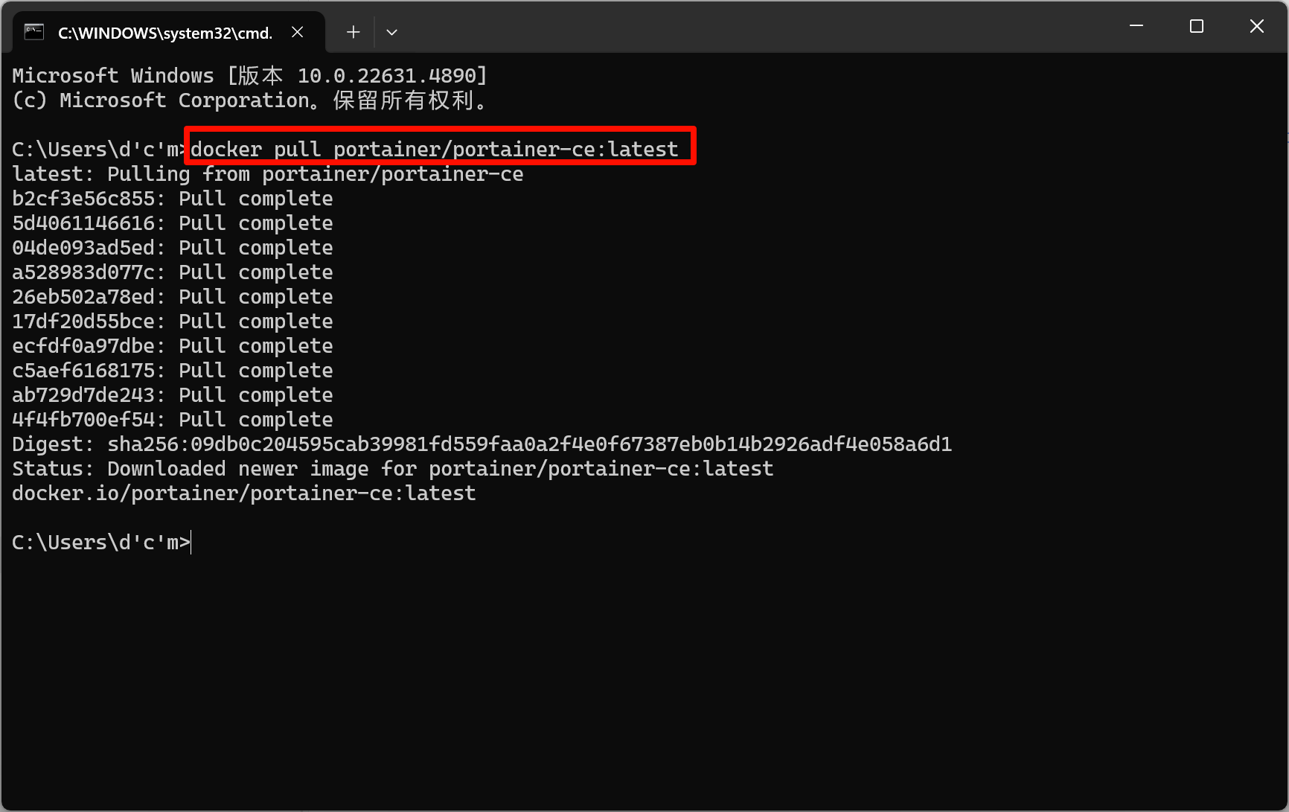Screen dimensions: 1289x812
Task: Place cursor at the empty command prompt
Action: tap(191, 542)
